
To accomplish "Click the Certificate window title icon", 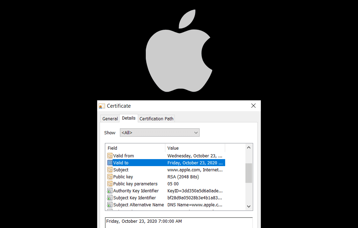I will 102,106.
